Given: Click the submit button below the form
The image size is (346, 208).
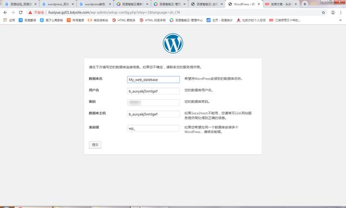Looking at the screenshot, I should pos(95,144).
